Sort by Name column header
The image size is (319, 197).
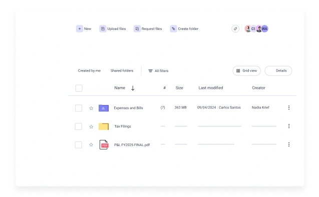[x=120, y=88]
